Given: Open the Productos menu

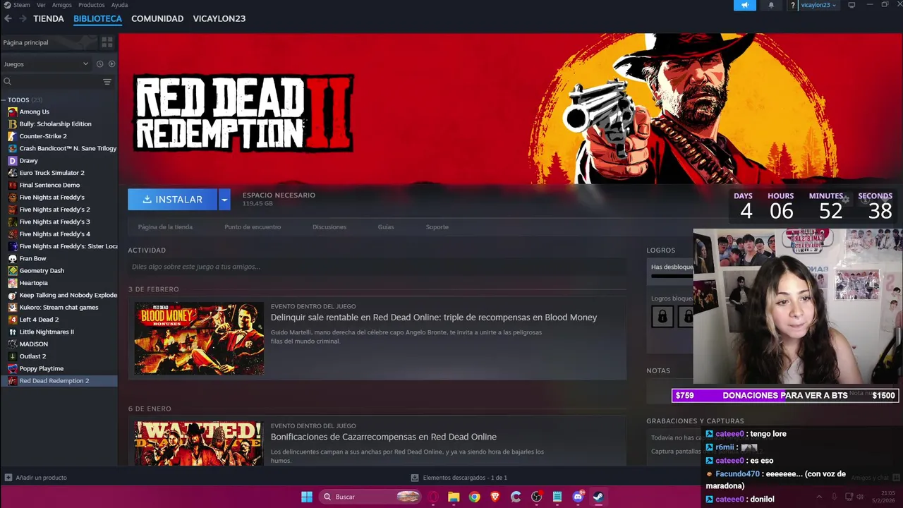Looking at the screenshot, I should click(91, 5).
